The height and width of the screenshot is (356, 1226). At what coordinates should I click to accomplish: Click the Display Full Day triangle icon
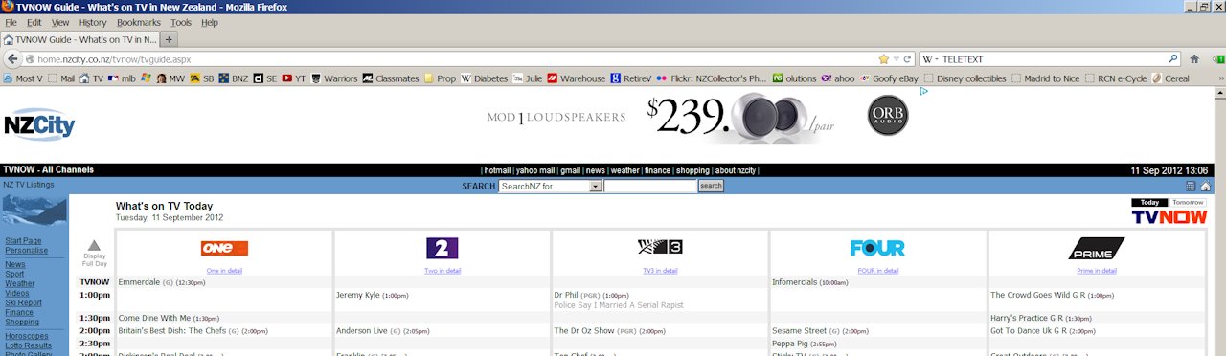coord(94,246)
